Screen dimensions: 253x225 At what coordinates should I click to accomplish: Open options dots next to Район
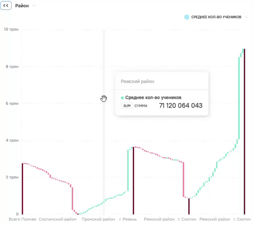pos(34,5)
